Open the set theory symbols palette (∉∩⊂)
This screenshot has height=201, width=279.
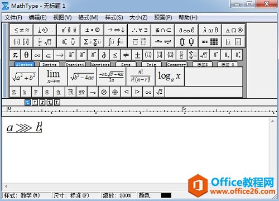pyautogui.click(x=163, y=30)
